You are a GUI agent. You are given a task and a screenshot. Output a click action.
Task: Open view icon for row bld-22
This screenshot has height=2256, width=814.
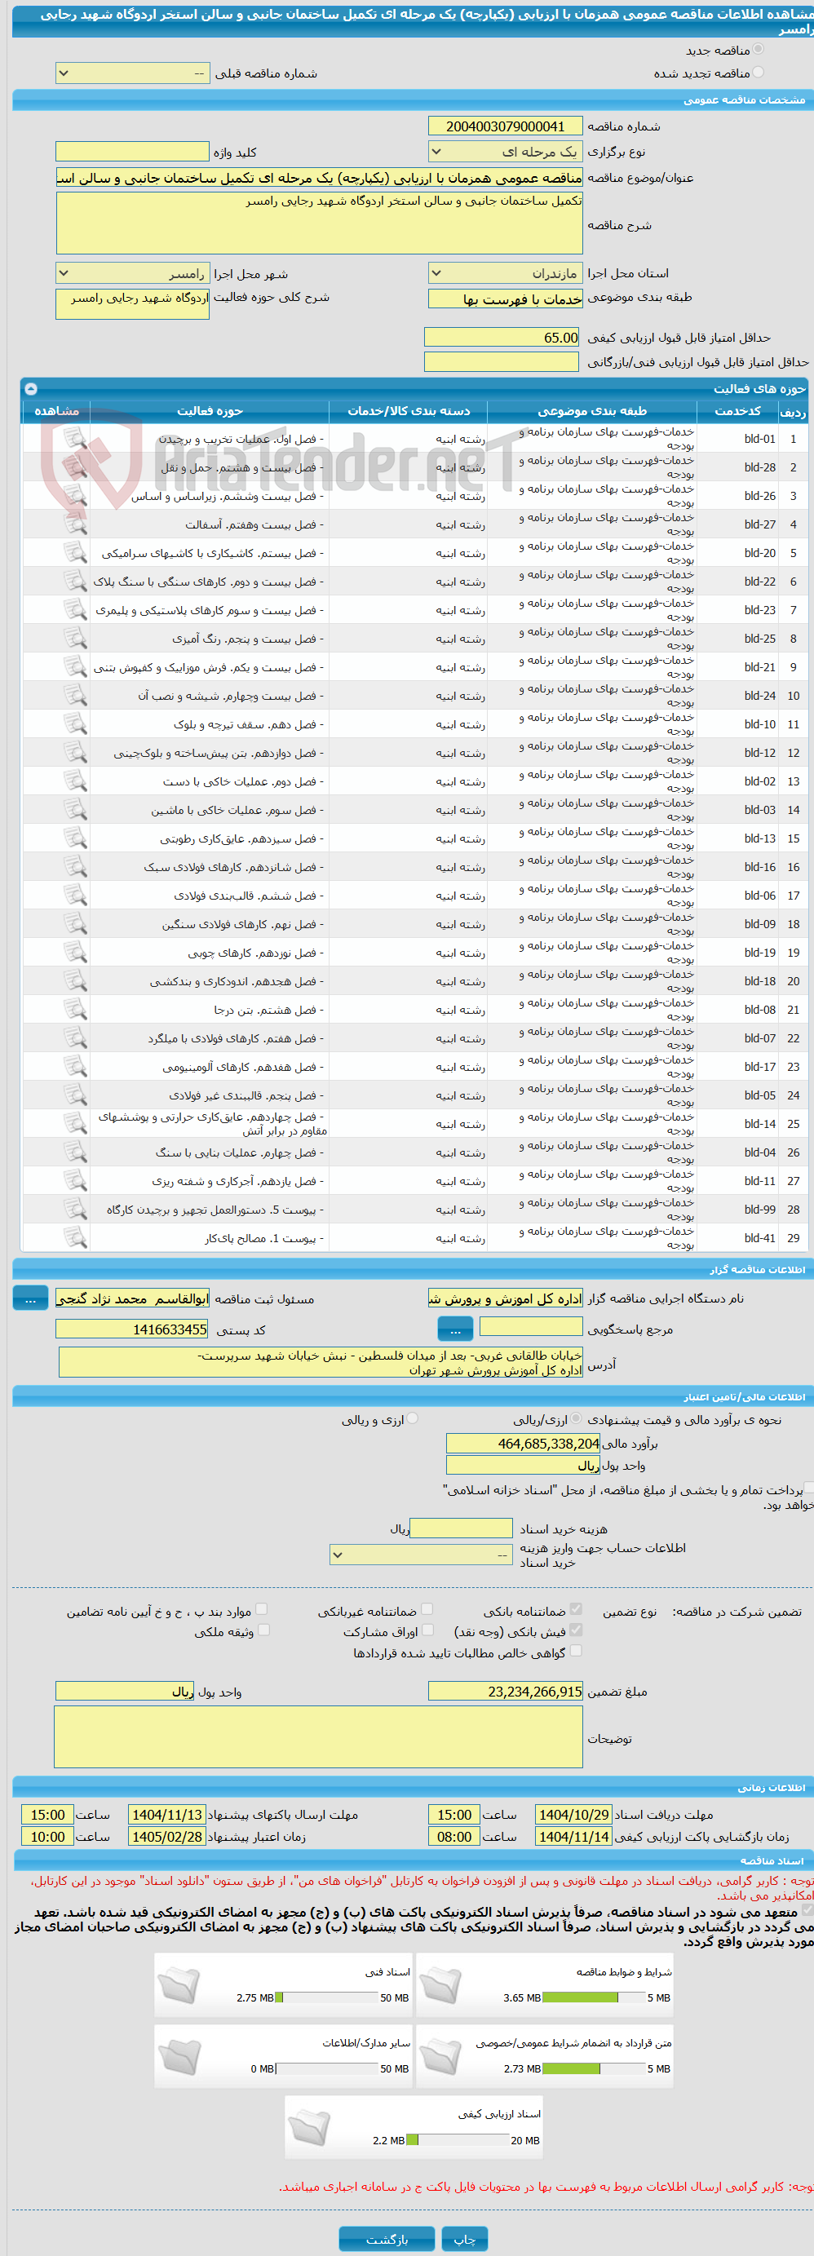tap(75, 582)
